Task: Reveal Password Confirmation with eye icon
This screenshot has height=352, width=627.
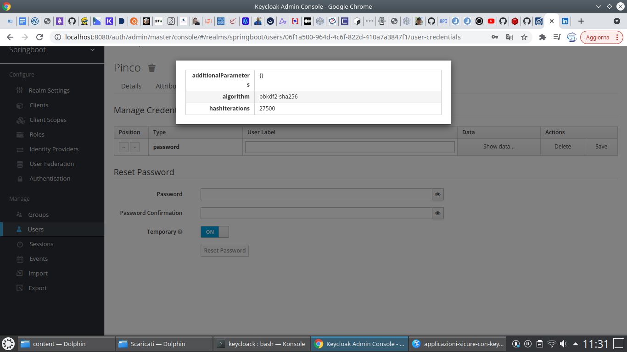Action: [438, 213]
